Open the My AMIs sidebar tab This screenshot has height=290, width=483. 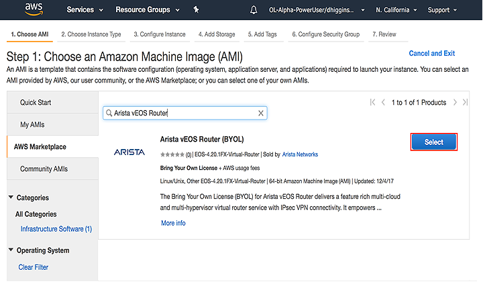tap(53, 124)
